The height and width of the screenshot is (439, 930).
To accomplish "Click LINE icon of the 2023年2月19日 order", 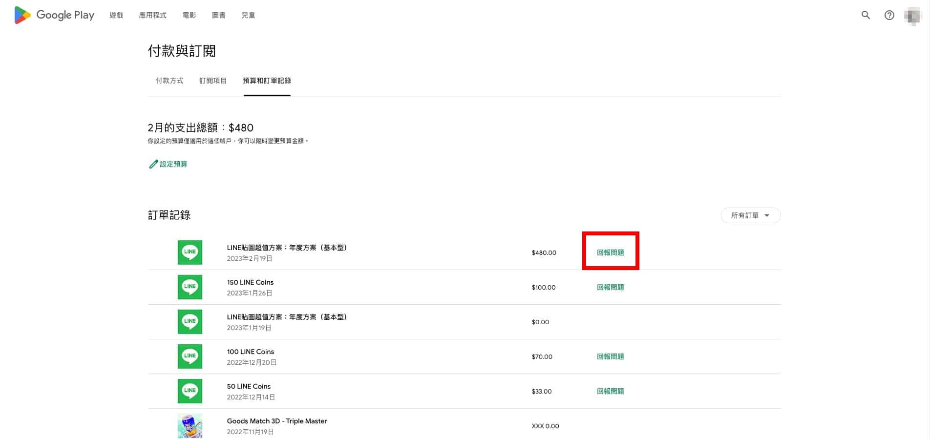I will 190,252.
